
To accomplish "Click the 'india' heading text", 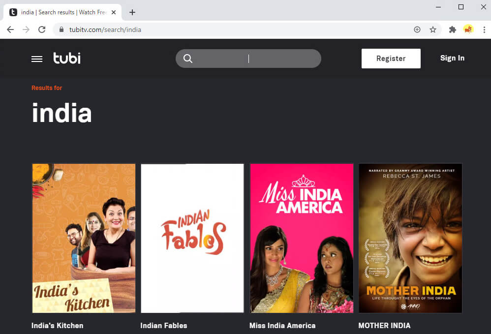I will pyautogui.click(x=61, y=113).
